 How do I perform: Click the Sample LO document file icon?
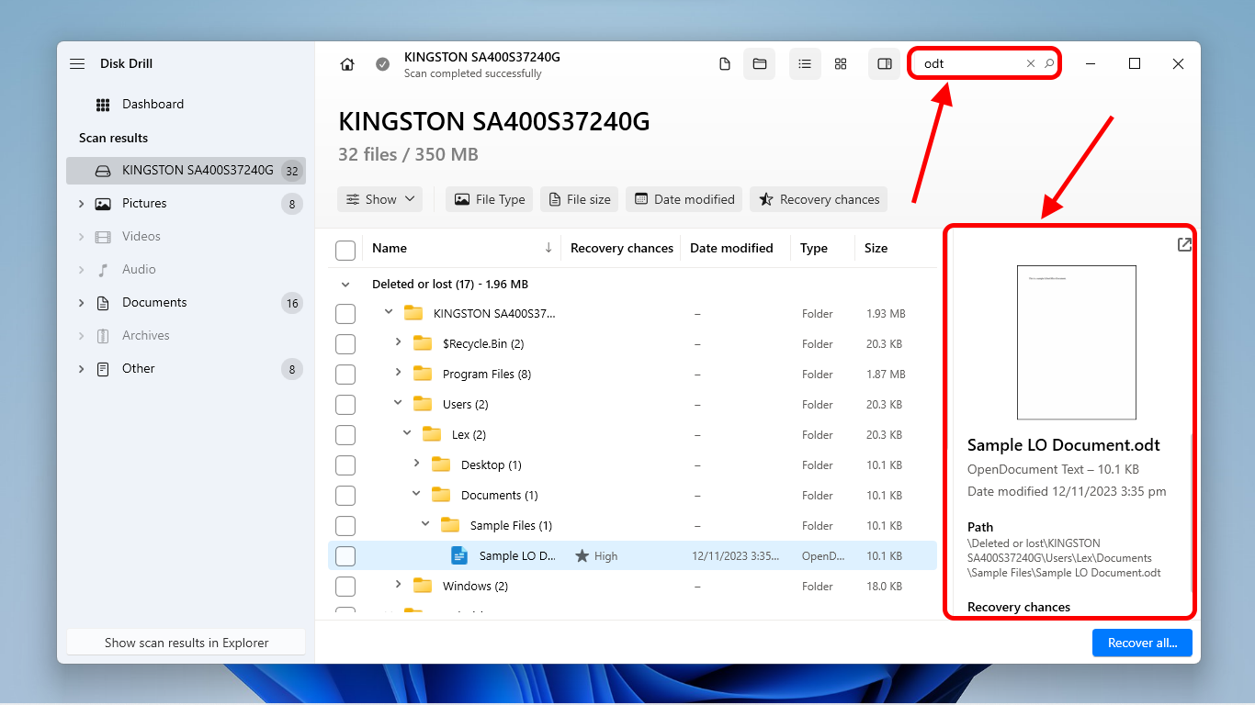[x=458, y=555]
